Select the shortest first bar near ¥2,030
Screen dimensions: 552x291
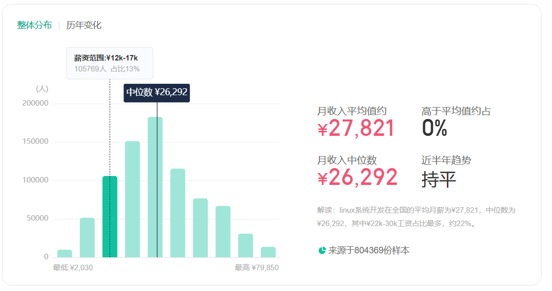(65, 254)
